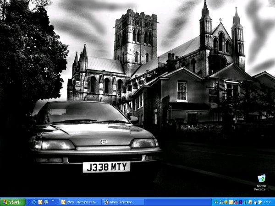Click the tray icon just left of the clock
The image size is (275, 206).
pos(260,202)
